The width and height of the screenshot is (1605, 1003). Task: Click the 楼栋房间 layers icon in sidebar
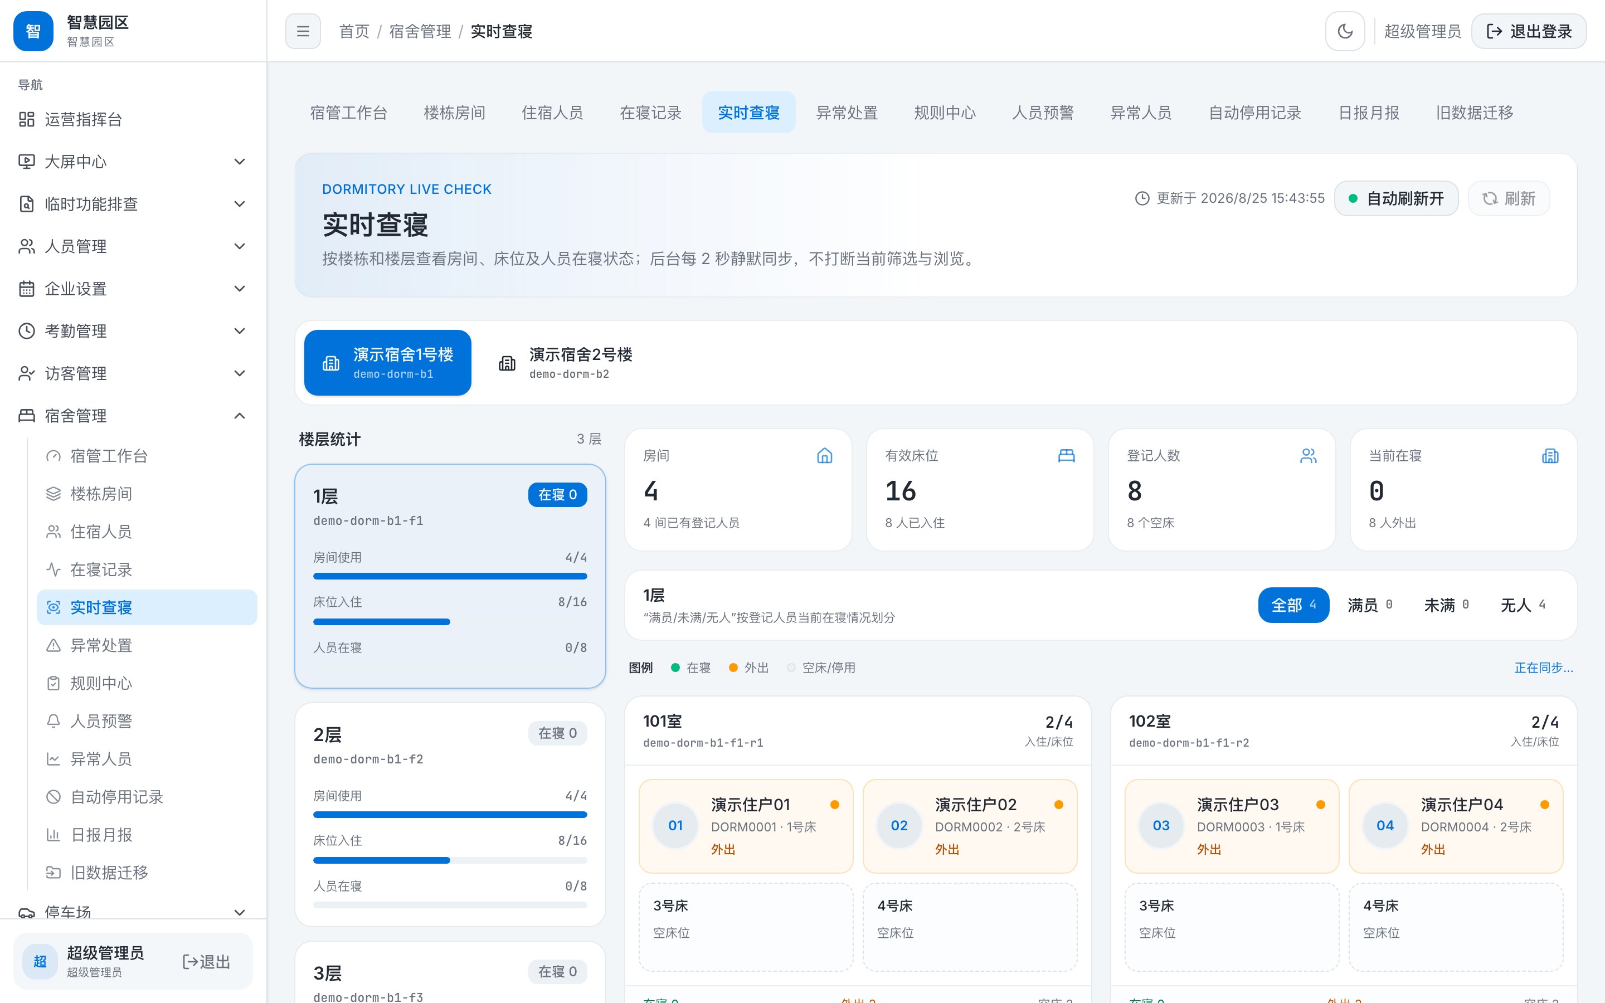53,494
